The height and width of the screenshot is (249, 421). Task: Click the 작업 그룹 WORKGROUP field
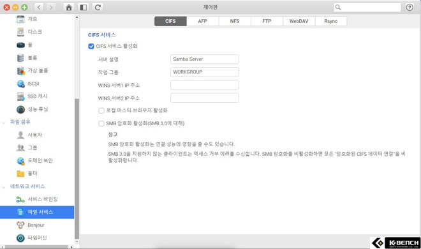pos(205,72)
